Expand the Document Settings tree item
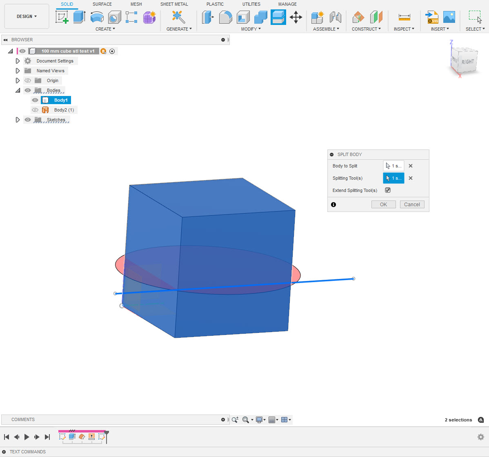Viewport: 489px width, 457px height. point(18,60)
